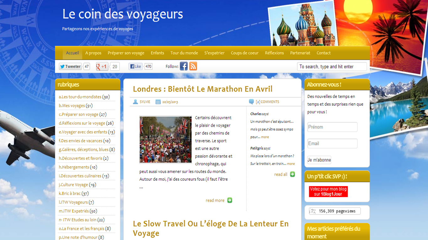
Task: Click the Facebook like count 470
Action: tap(148, 67)
